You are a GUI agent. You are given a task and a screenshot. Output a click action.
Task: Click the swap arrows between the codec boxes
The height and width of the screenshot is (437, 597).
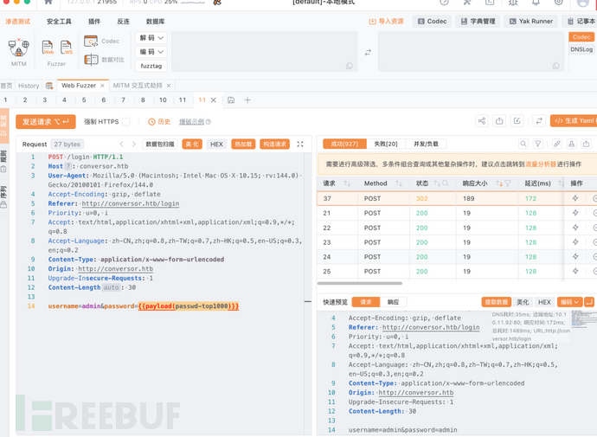pos(368,53)
